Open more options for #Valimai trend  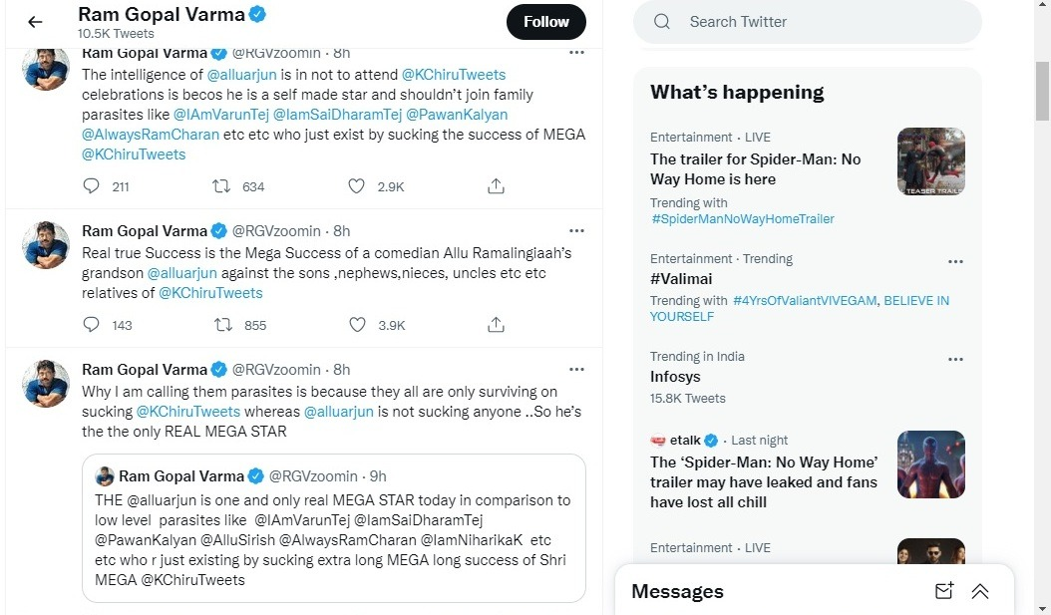[x=955, y=261]
